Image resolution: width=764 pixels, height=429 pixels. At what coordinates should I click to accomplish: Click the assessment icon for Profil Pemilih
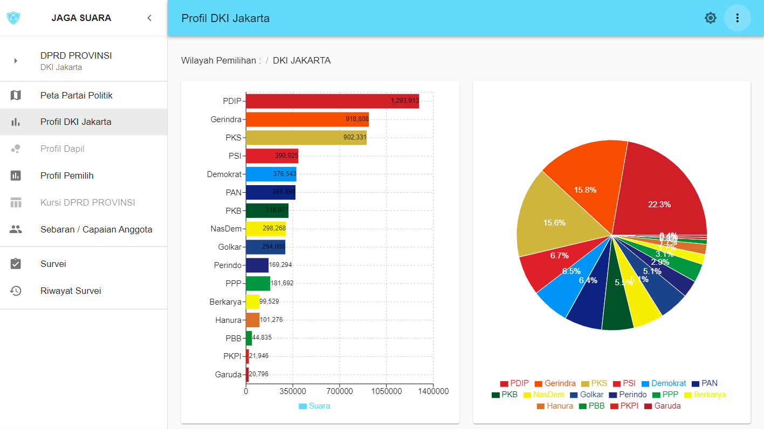[16, 175]
